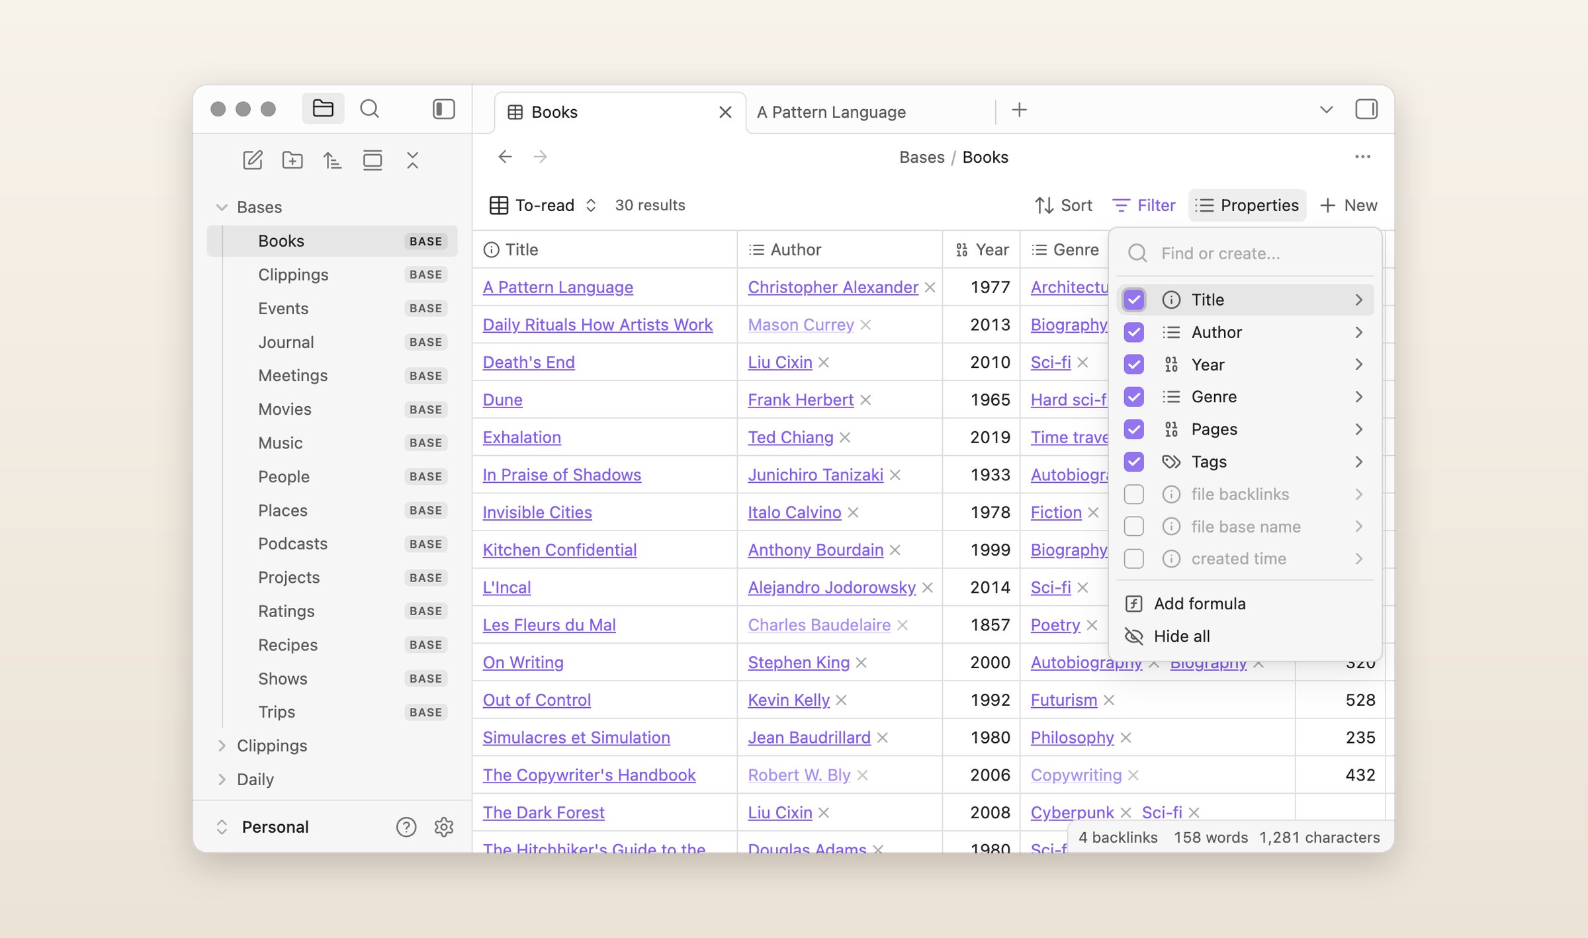Create a new folder icon

pyautogui.click(x=292, y=160)
